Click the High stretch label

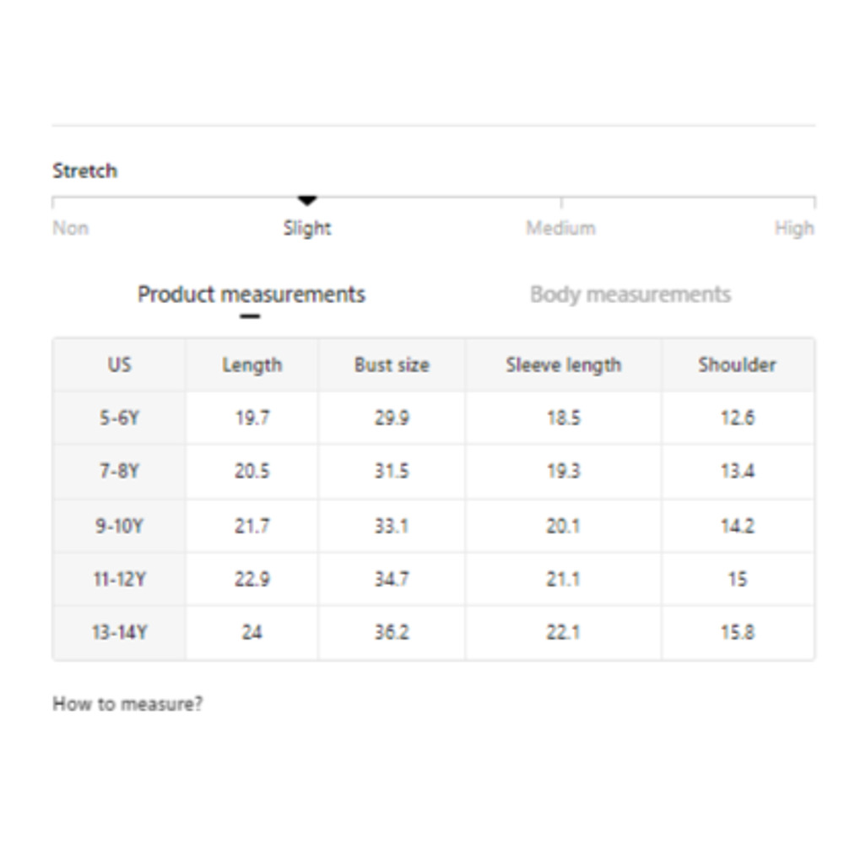(794, 228)
